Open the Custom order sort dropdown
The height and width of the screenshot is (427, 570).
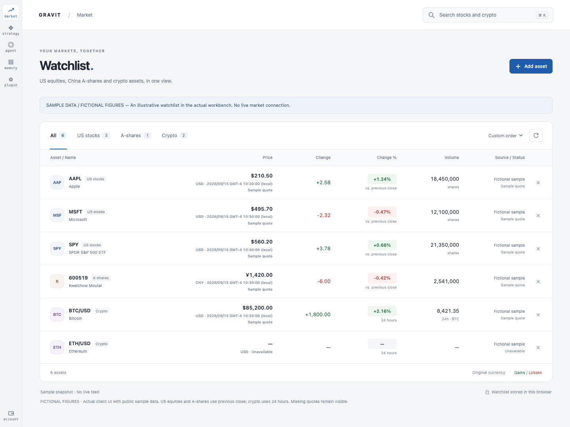pos(505,136)
